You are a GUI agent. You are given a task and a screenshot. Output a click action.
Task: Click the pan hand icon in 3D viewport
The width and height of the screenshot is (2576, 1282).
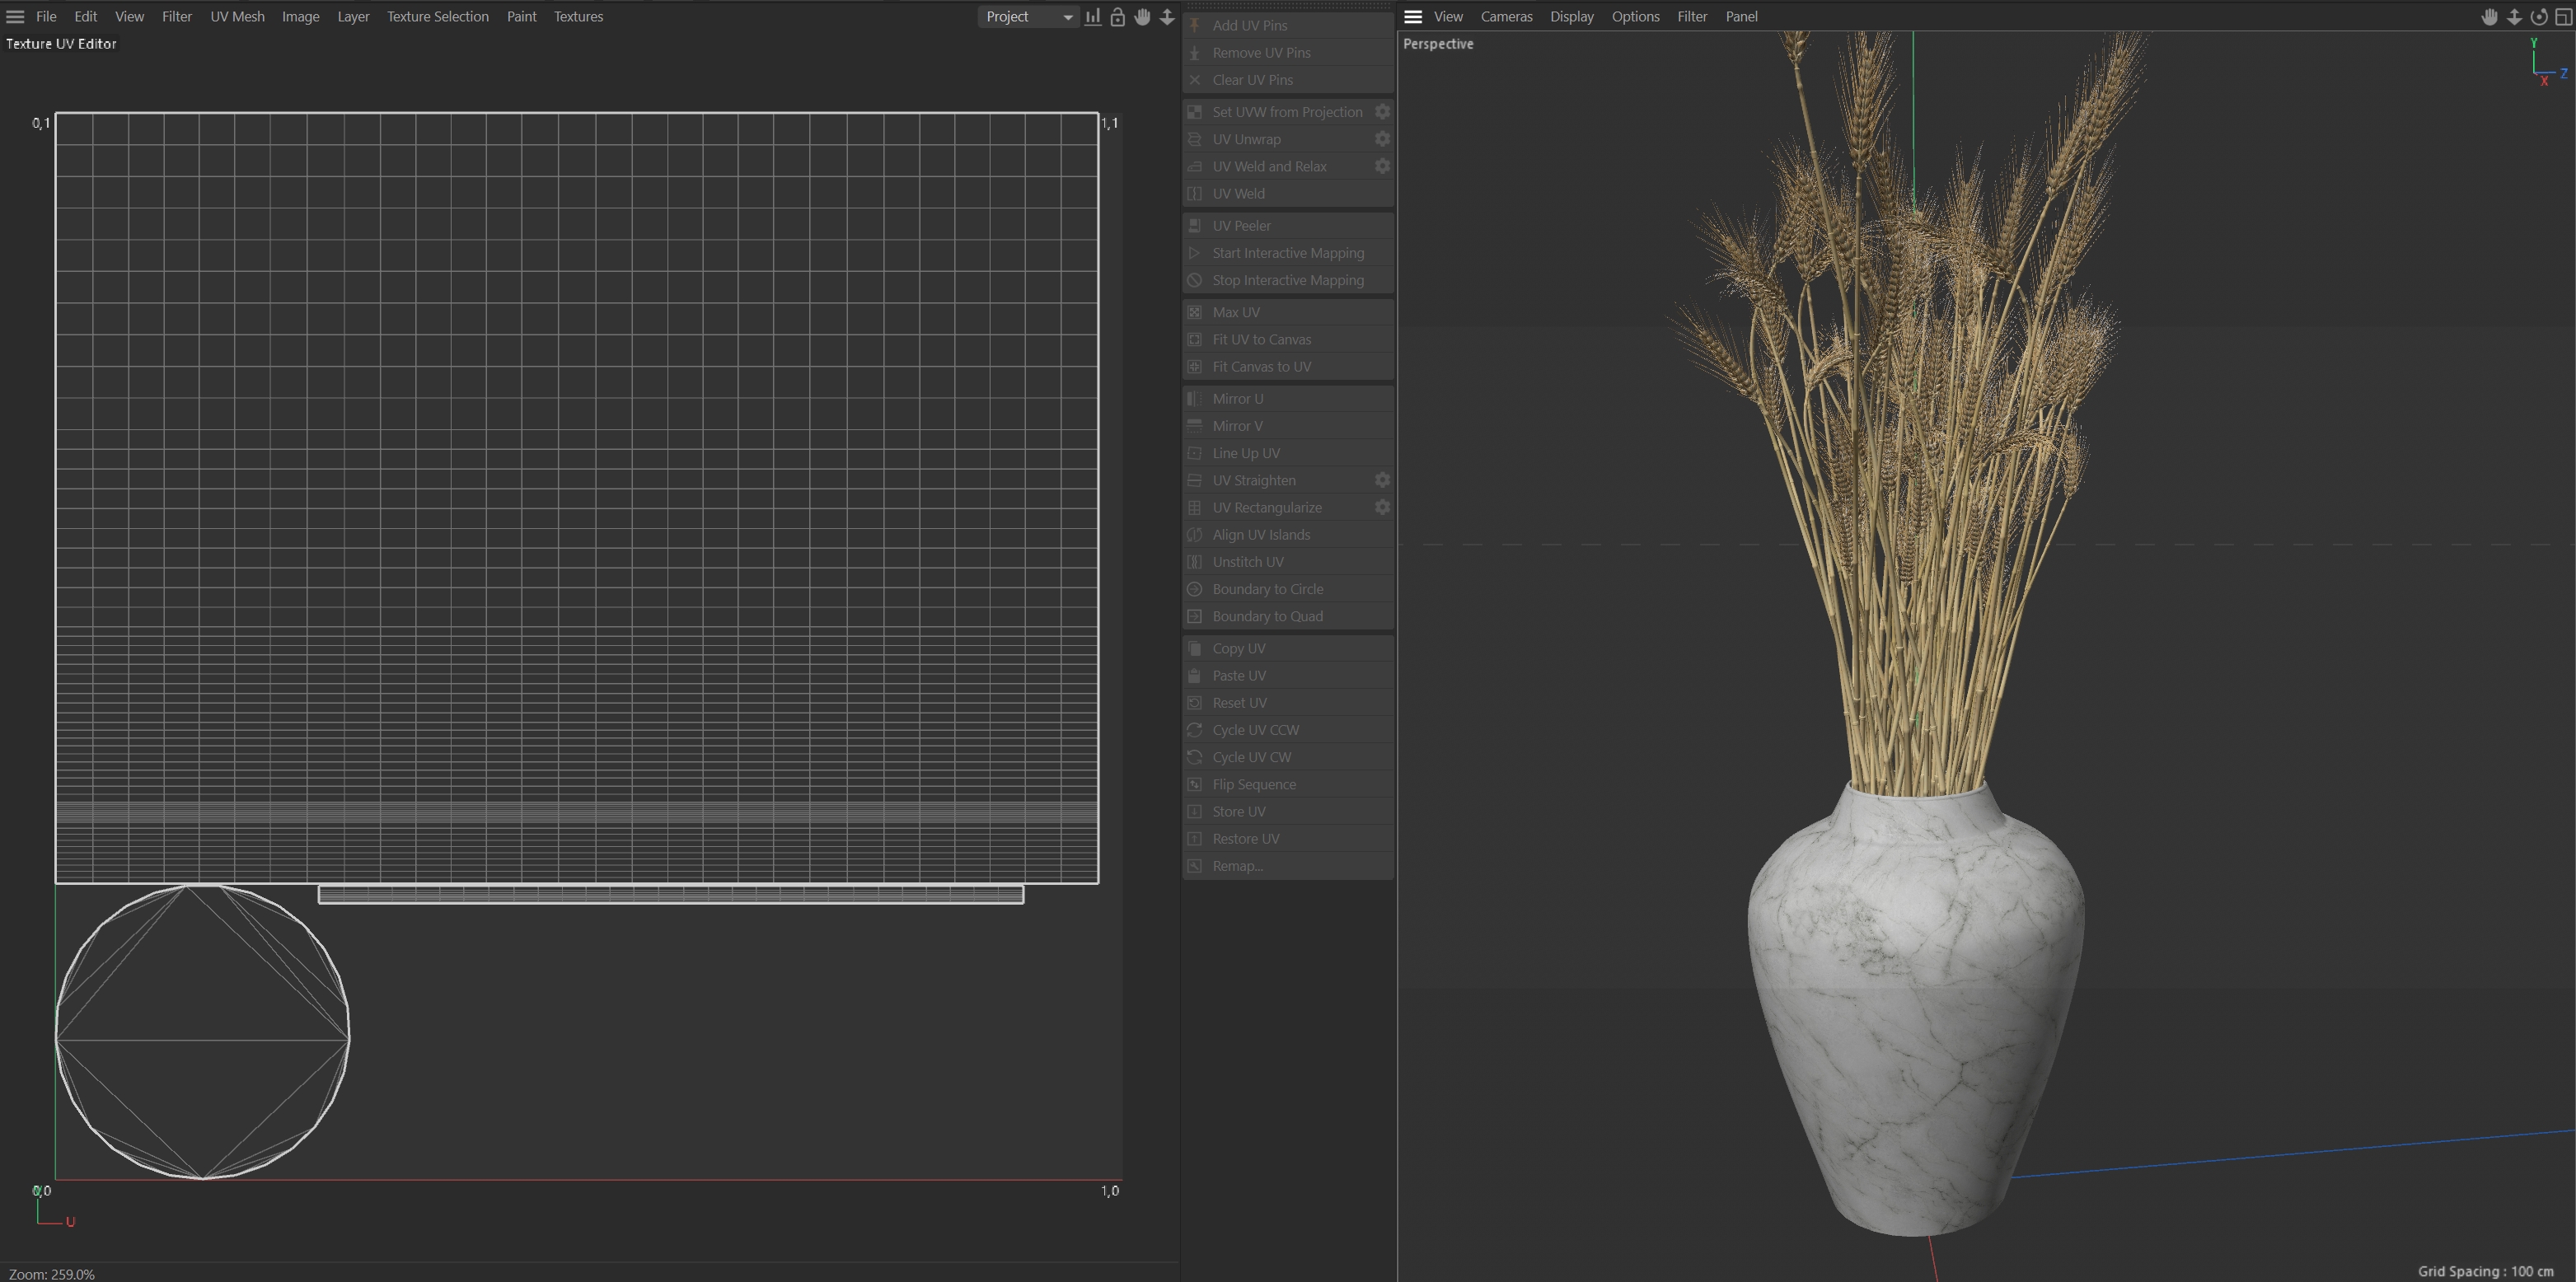(x=2489, y=17)
